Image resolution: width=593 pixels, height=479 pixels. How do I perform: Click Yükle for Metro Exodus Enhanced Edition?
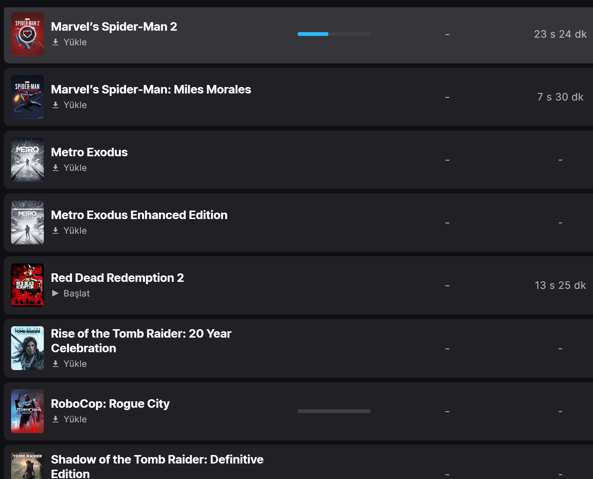75,231
